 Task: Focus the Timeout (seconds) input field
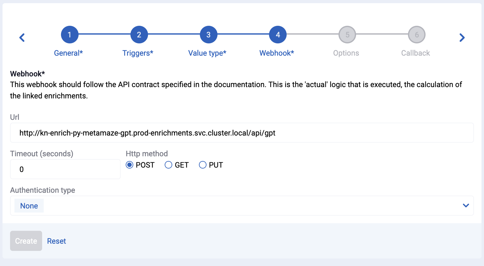[65, 169]
